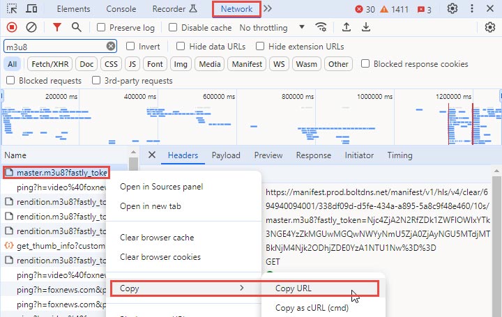Enable 3rd-party requests checkbox
Screen dimensions: 502x317
[96, 80]
